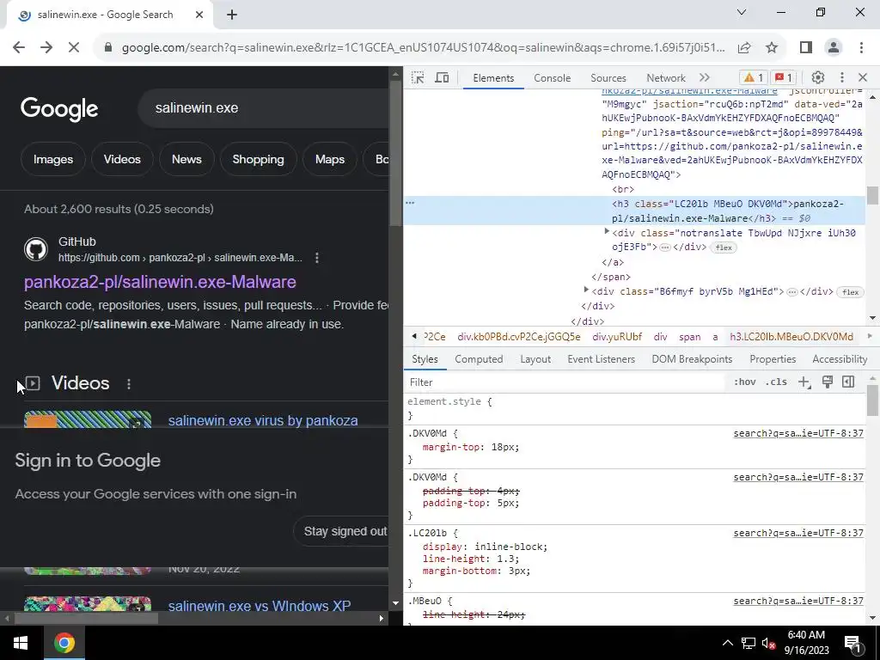The height and width of the screenshot is (660, 880).
Task: Stop page loading with X button
Action: [x=74, y=48]
